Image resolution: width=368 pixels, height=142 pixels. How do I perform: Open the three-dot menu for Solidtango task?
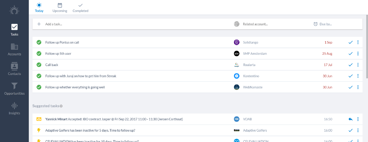point(358,42)
